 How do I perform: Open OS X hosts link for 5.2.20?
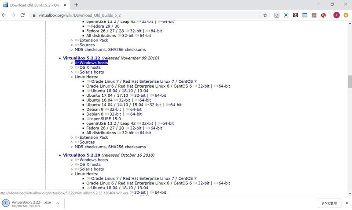[x=88, y=164]
